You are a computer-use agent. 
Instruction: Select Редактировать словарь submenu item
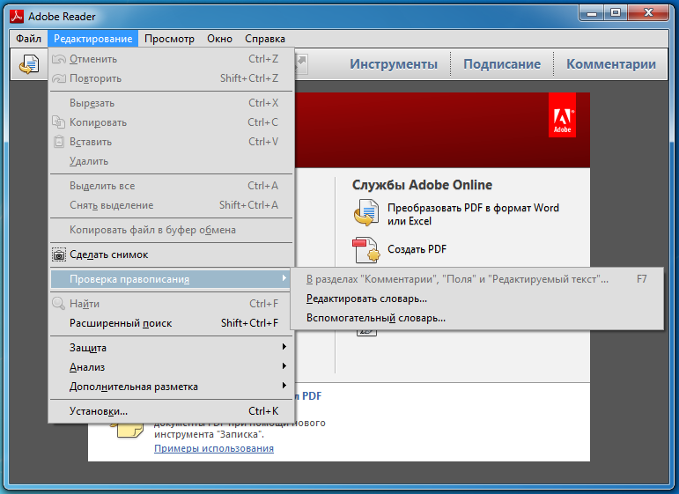click(476, 299)
